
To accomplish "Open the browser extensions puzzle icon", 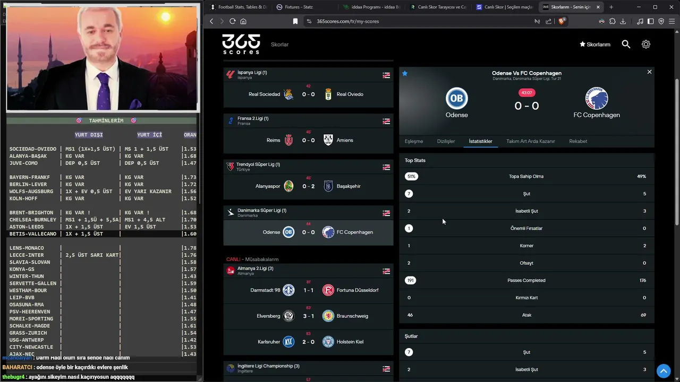I will click(x=613, y=21).
